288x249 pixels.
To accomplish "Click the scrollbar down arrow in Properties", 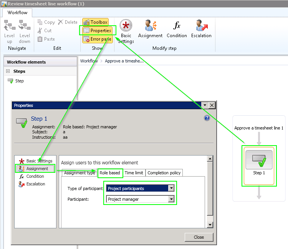I will pos(210,225).
